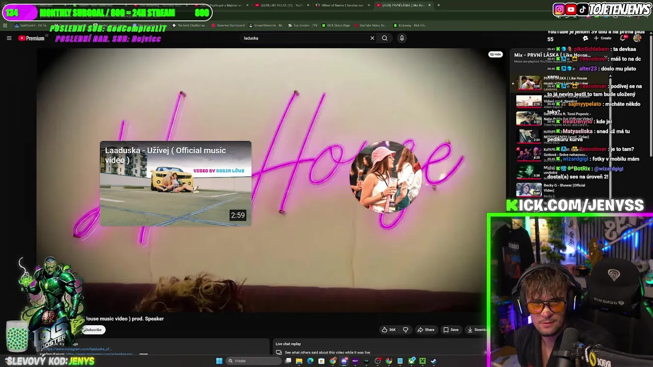Open the account avatar menu
Screen dimensions: 653x367
(x=637, y=38)
